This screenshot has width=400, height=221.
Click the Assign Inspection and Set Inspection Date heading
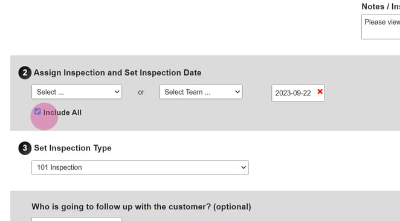tap(118, 72)
